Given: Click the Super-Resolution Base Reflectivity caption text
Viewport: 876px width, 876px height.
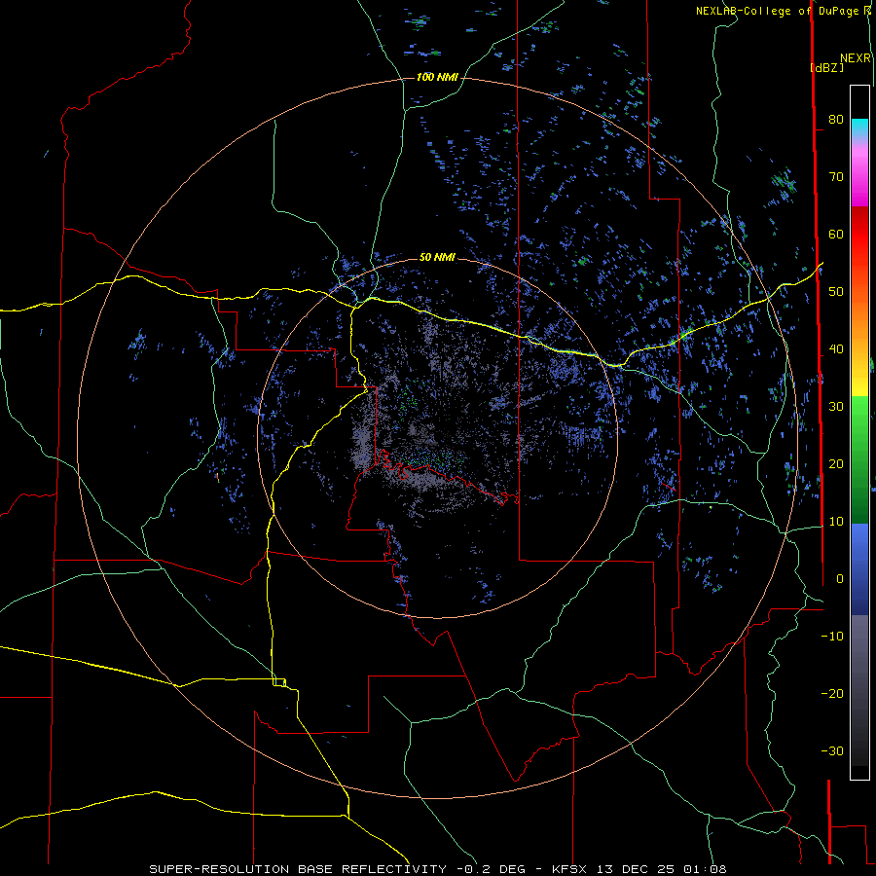Looking at the screenshot, I should [x=298, y=869].
